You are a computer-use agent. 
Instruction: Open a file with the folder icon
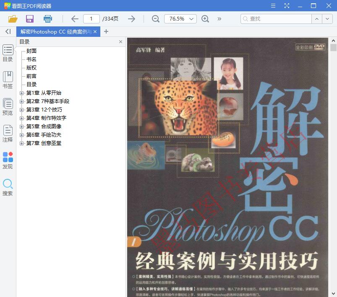click(13, 19)
